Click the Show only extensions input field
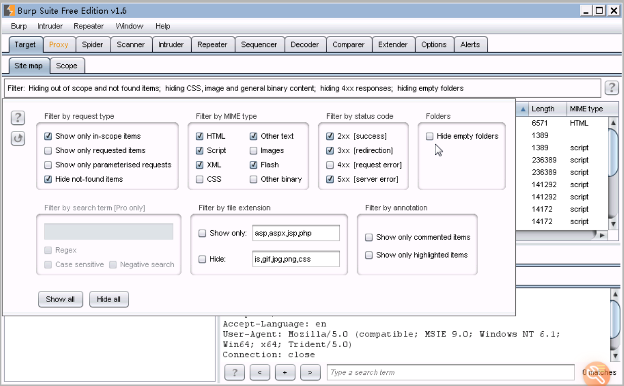Image resolution: width=624 pixels, height=386 pixels. (296, 233)
